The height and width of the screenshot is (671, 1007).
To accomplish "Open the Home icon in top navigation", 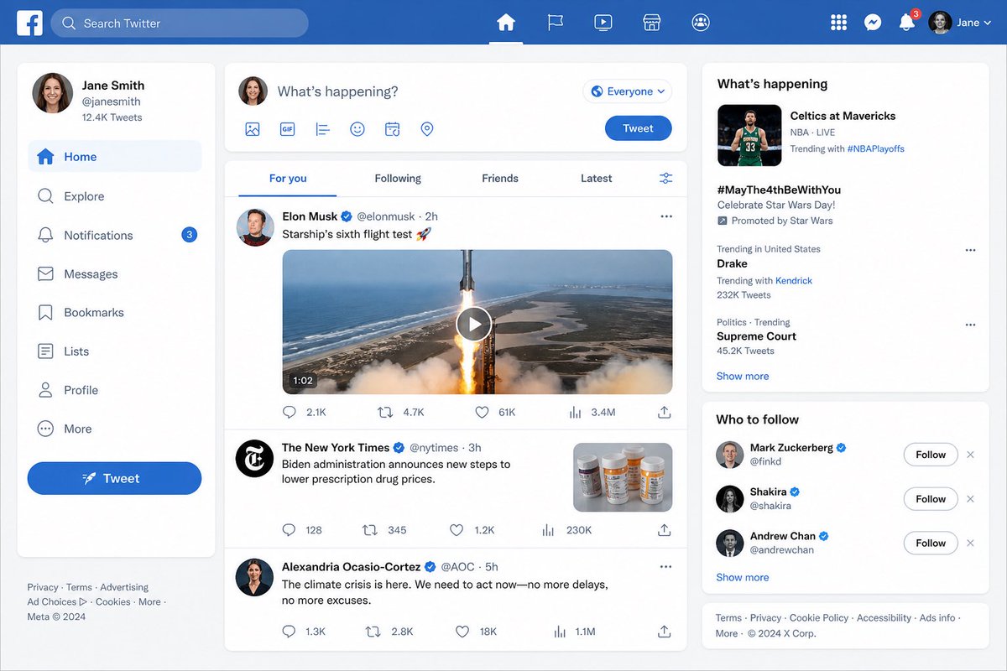I will [506, 23].
